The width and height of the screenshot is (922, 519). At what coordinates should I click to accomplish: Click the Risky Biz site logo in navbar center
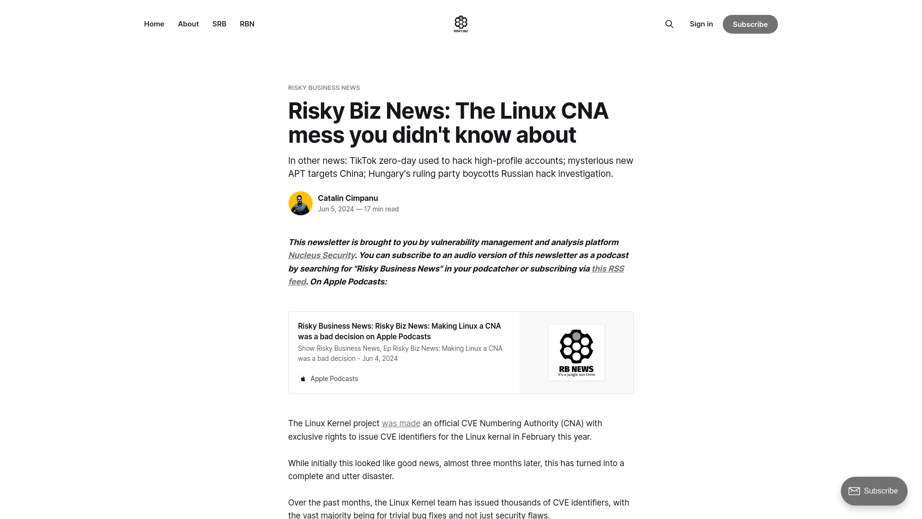461,24
